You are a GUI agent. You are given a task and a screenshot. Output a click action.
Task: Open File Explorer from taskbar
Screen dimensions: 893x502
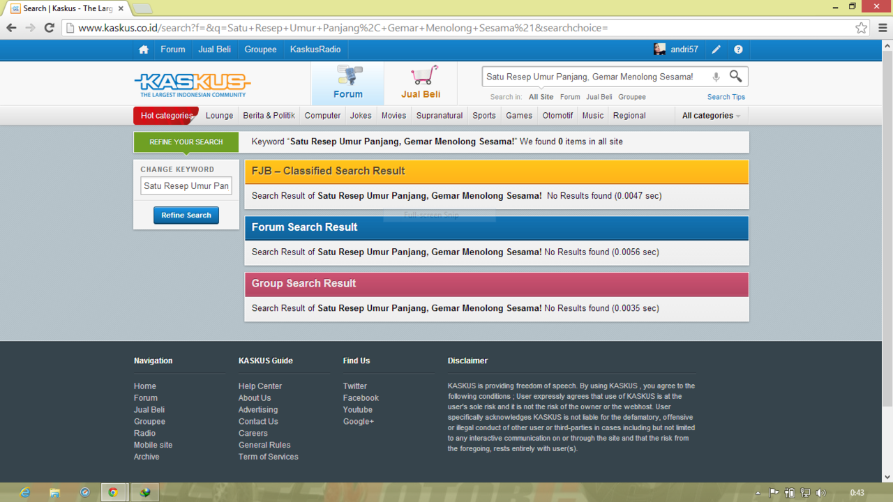(54, 492)
